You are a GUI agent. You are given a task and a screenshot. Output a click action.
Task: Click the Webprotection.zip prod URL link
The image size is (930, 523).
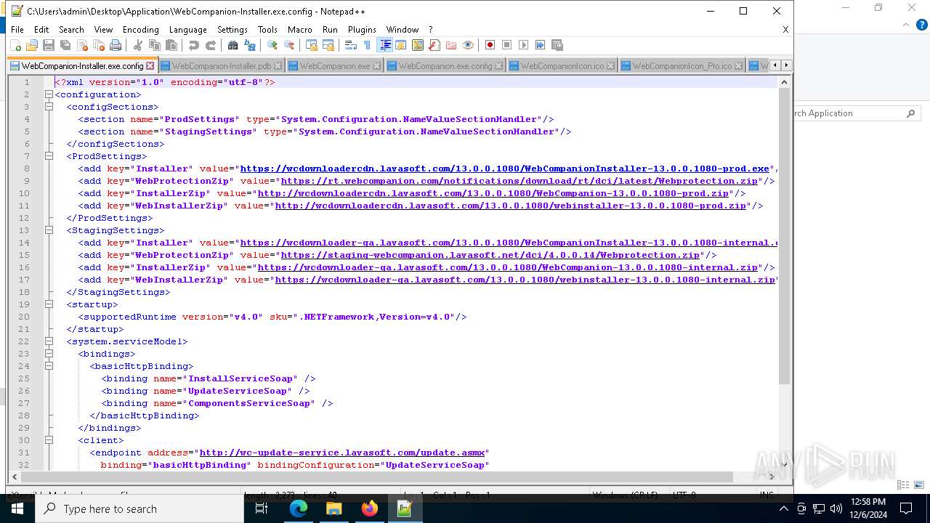click(x=519, y=181)
